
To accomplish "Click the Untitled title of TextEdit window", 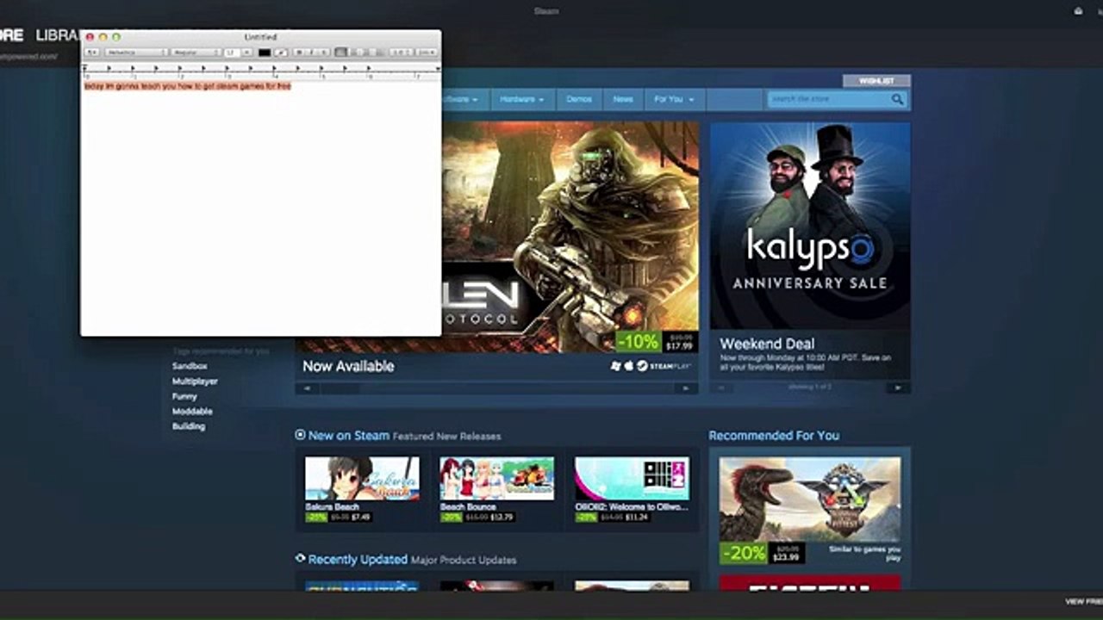I will point(261,37).
